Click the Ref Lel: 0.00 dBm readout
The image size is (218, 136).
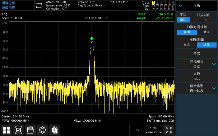click(x=96, y=18)
